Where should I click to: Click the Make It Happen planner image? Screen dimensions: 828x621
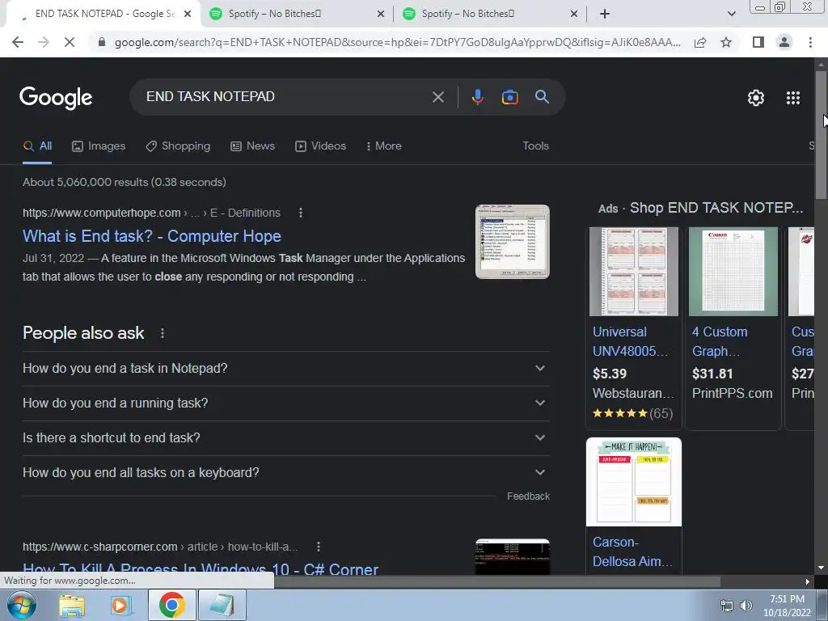[x=634, y=482]
